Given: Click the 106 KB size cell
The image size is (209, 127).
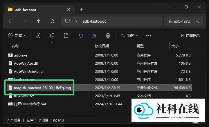Looking at the screenshot, I should (185, 63).
